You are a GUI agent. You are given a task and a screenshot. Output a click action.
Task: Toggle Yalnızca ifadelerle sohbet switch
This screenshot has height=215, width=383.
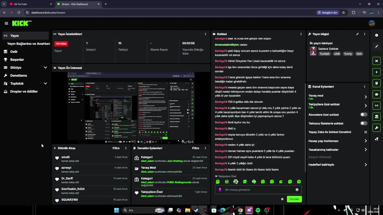(364, 123)
